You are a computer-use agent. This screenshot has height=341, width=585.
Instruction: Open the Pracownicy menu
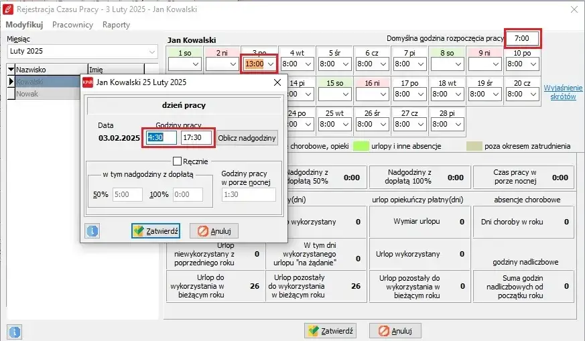(x=72, y=25)
